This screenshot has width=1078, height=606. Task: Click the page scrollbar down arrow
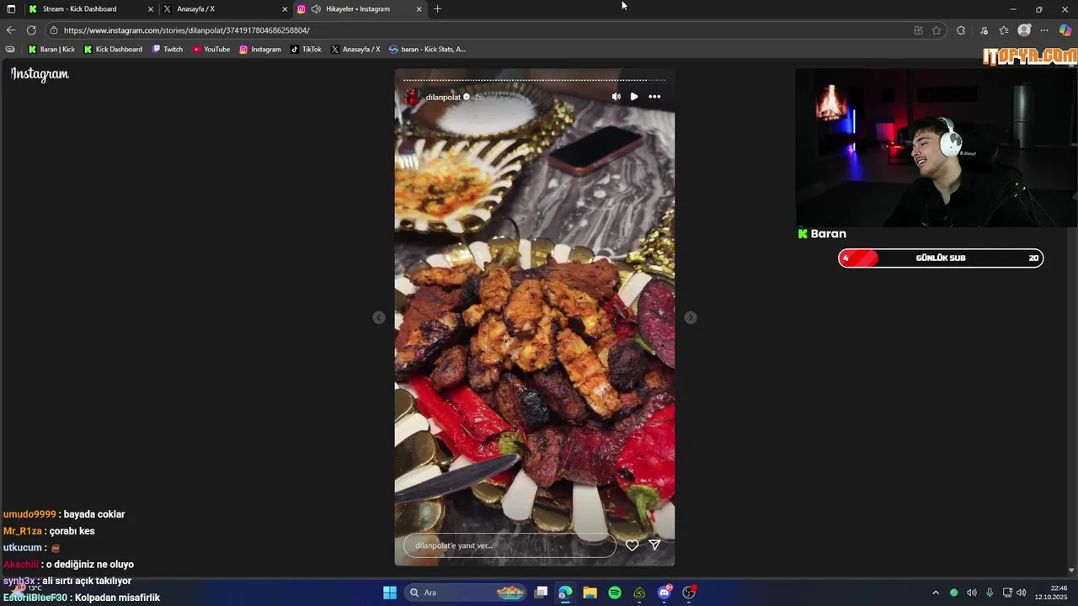(1071, 570)
